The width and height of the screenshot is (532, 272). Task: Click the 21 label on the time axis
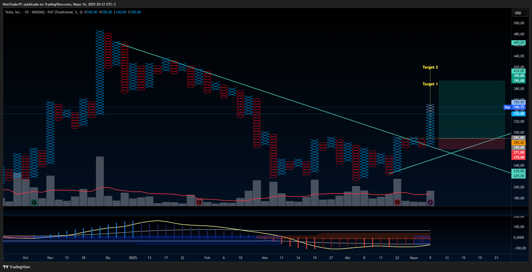pyautogui.click(x=496, y=258)
